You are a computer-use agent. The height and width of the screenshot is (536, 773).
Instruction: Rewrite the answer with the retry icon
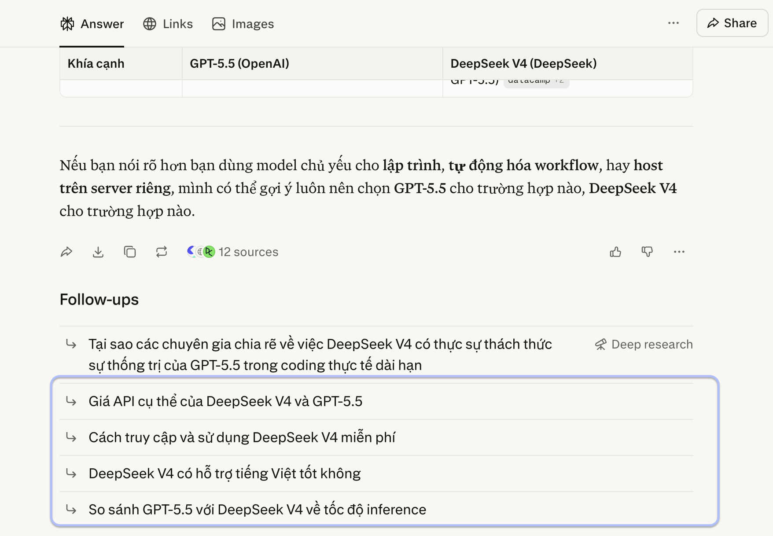click(x=162, y=252)
